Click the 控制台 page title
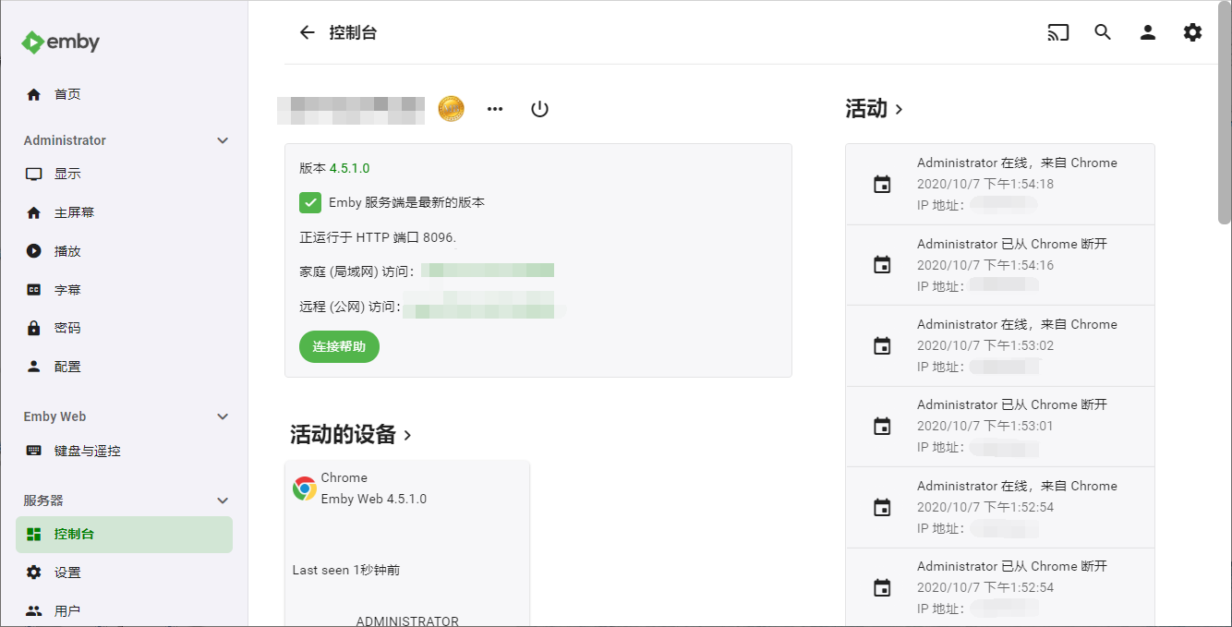Viewport: 1232px width, 627px height. tap(353, 33)
